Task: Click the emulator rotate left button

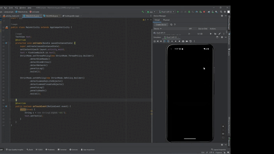Action: click(164, 41)
